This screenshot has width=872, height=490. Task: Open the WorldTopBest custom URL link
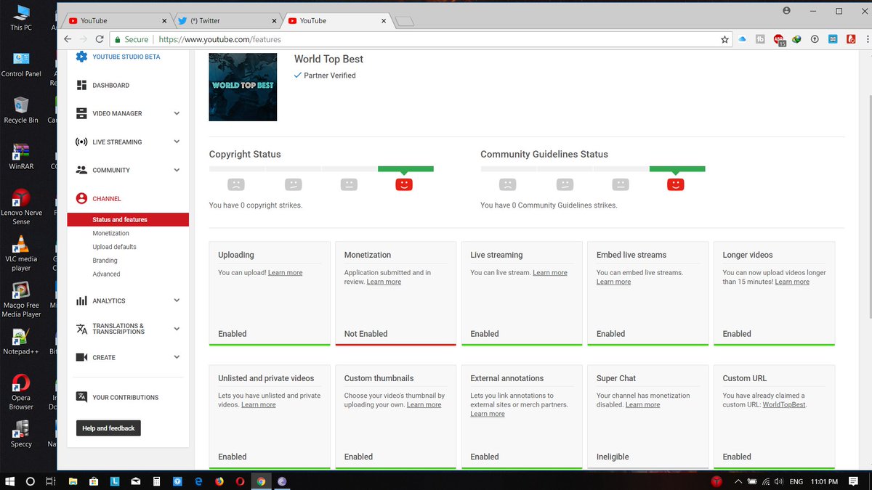click(x=784, y=405)
